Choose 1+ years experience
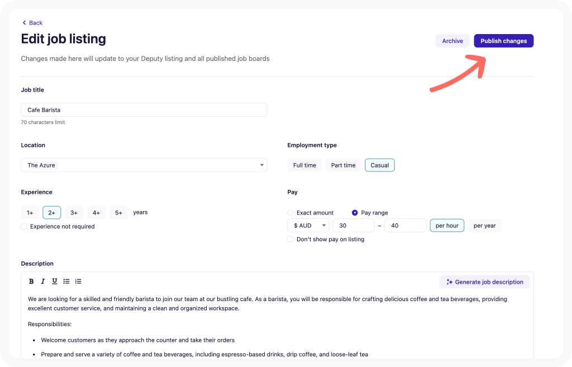This screenshot has width=572, height=367. [x=30, y=213]
